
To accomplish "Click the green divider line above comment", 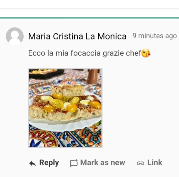I will tap(89, 18).
